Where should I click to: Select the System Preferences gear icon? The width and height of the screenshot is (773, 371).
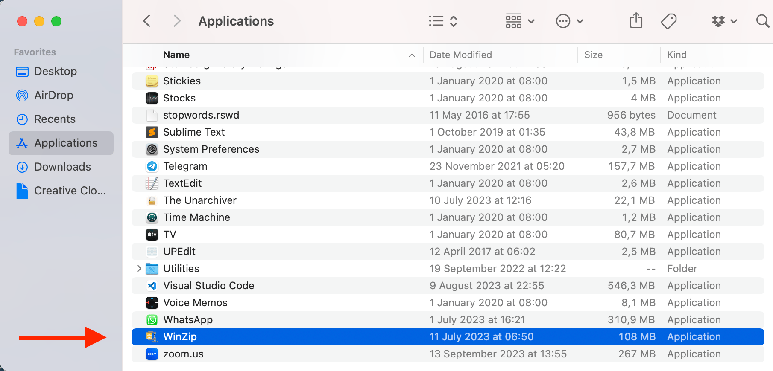click(x=152, y=149)
